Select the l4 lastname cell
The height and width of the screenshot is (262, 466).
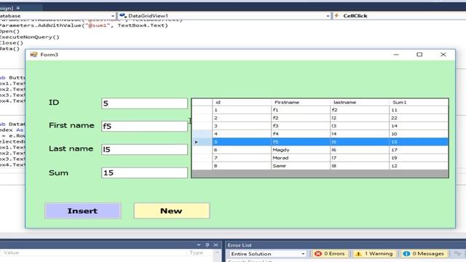pyautogui.click(x=359, y=134)
